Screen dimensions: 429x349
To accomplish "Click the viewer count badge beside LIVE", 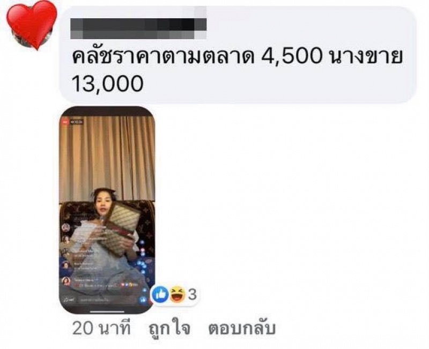I will pyautogui.click(x=77, y=122).
